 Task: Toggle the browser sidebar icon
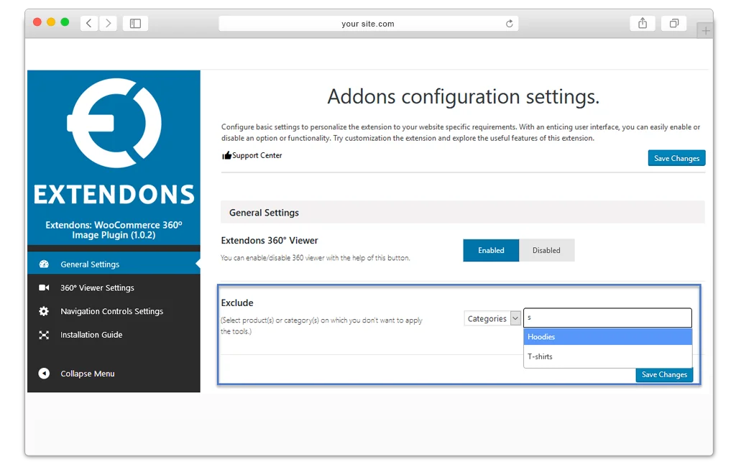pyautogui.click(x=135, y=23)
